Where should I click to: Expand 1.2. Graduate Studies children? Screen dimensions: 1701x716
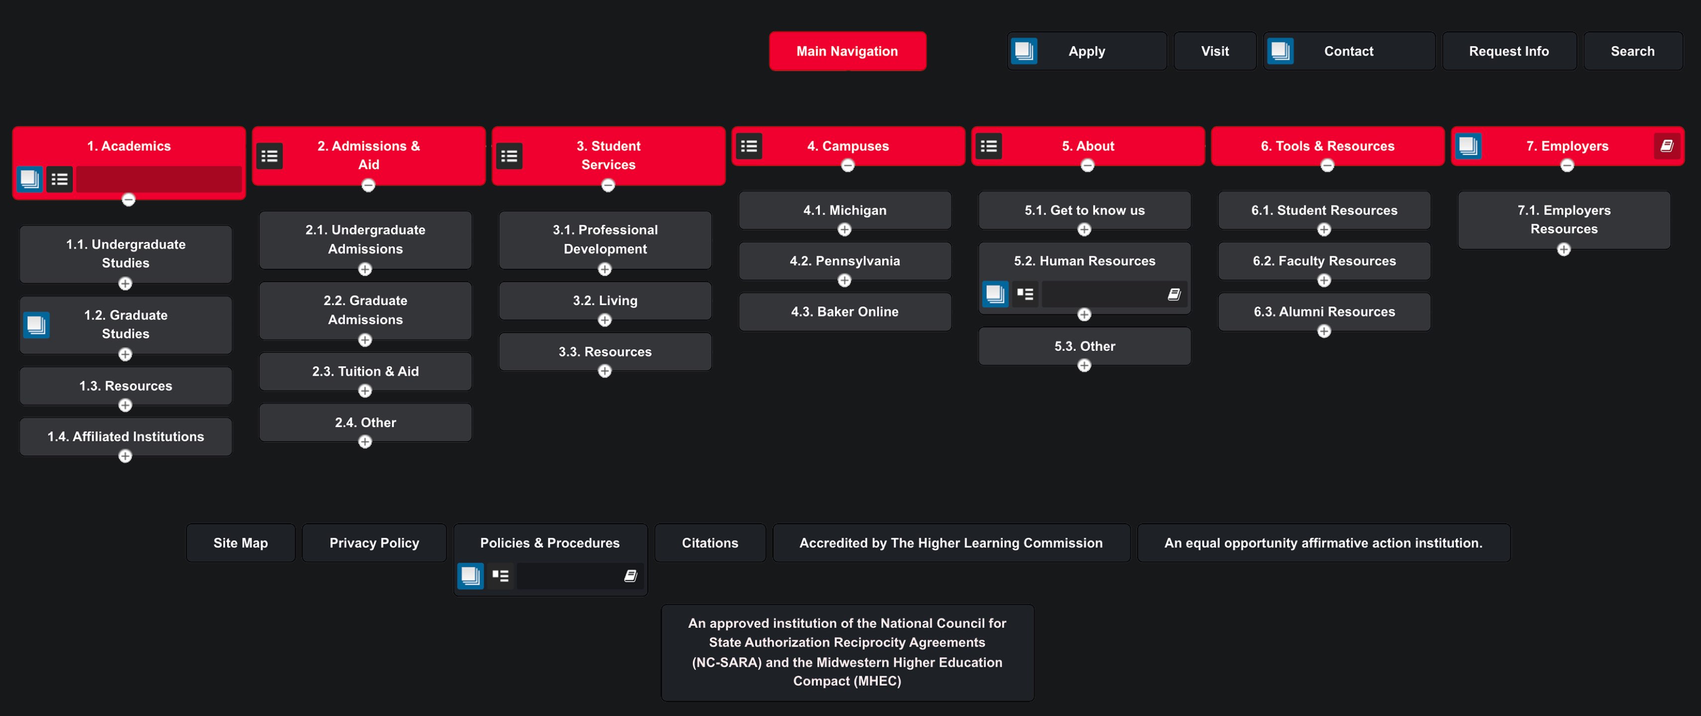(x=125, y=355)
